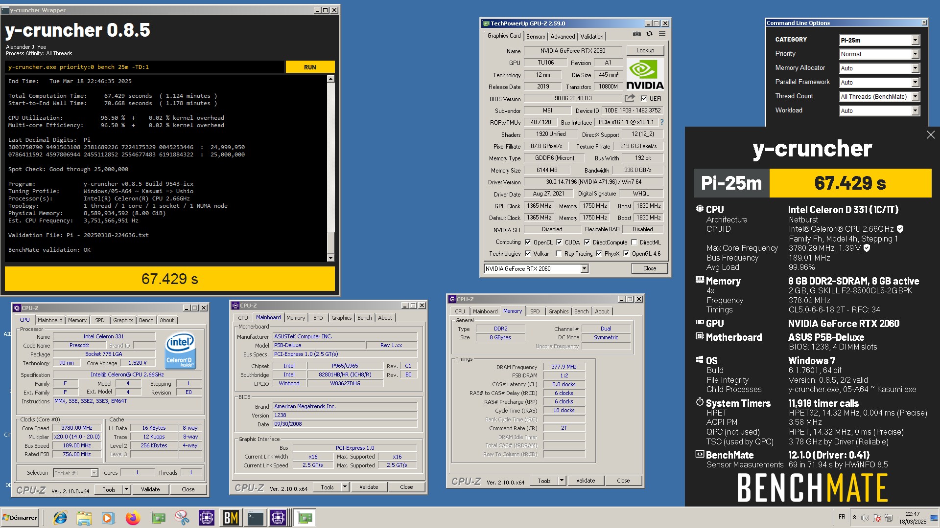Image resolution: width=940 pixels, height=528 pixels.
Task: Show hidden tray icons arrow
Action: coord(854,517)
